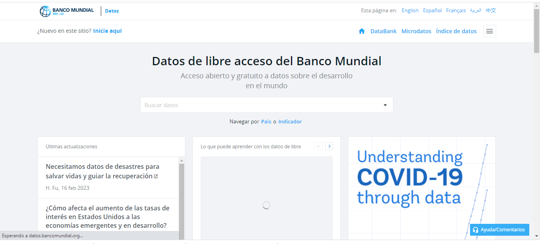Switch page language to Chinese

click(491, 11)
